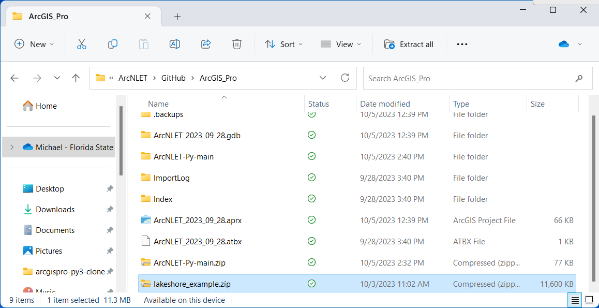Open Desktop in navigation pane

coord(43,189)
